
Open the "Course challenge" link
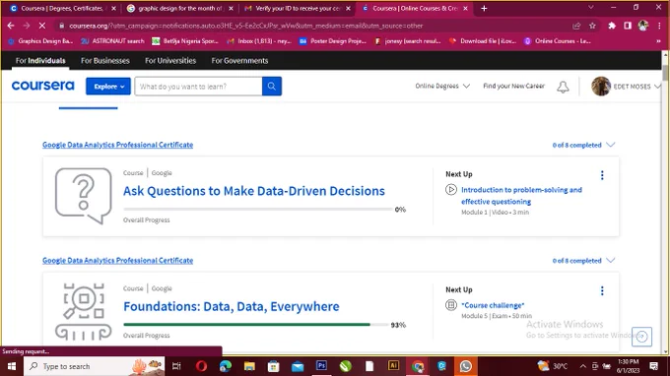(x=493, y=305)
